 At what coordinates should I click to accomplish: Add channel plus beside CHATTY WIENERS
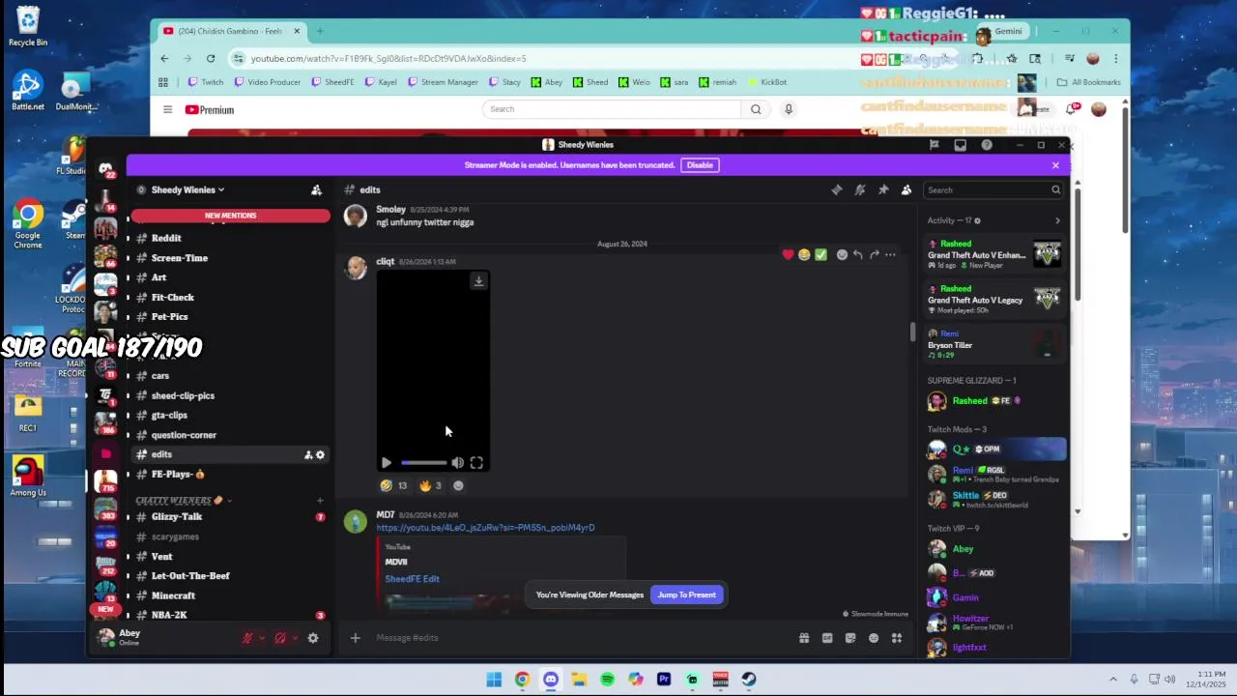click(320, 501)
